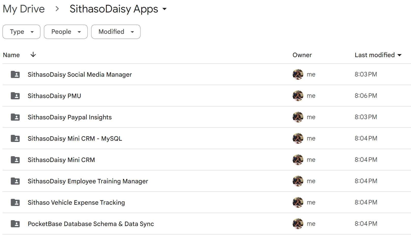
Task: Select the SithasoDaisy PMU folder name
Action: 54,96
